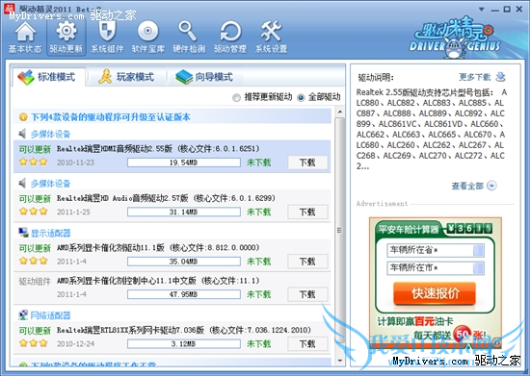Click star rating of AMD 11.1版 driver
This screenshot has width=530, height=376.
33,261
